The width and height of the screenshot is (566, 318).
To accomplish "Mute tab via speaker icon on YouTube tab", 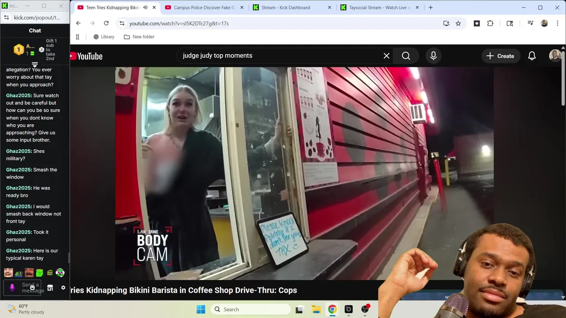I will (x=145, y=8).
